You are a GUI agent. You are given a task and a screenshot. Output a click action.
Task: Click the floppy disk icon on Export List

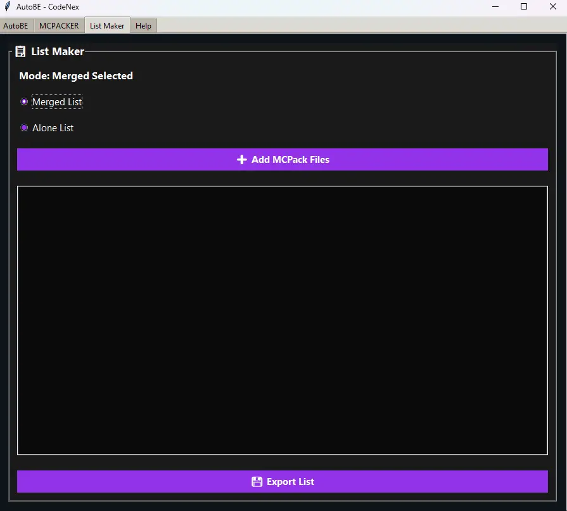click(257, 482)
